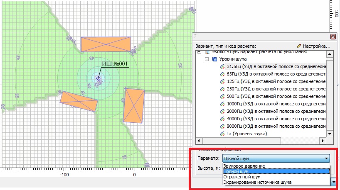Choose Отраженный шум from the list
340x190 pixels.
coord(241,177)
